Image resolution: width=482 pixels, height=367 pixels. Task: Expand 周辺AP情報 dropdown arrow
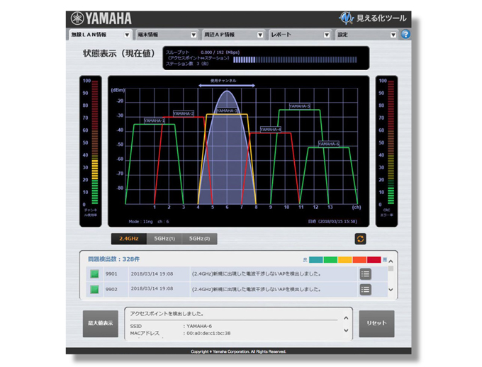260,35
